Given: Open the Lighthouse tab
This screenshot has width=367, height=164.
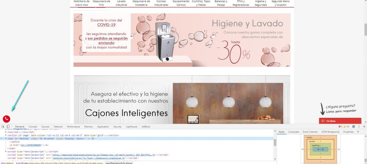Looking at the screenshot, I should click(x=131, y=127).
